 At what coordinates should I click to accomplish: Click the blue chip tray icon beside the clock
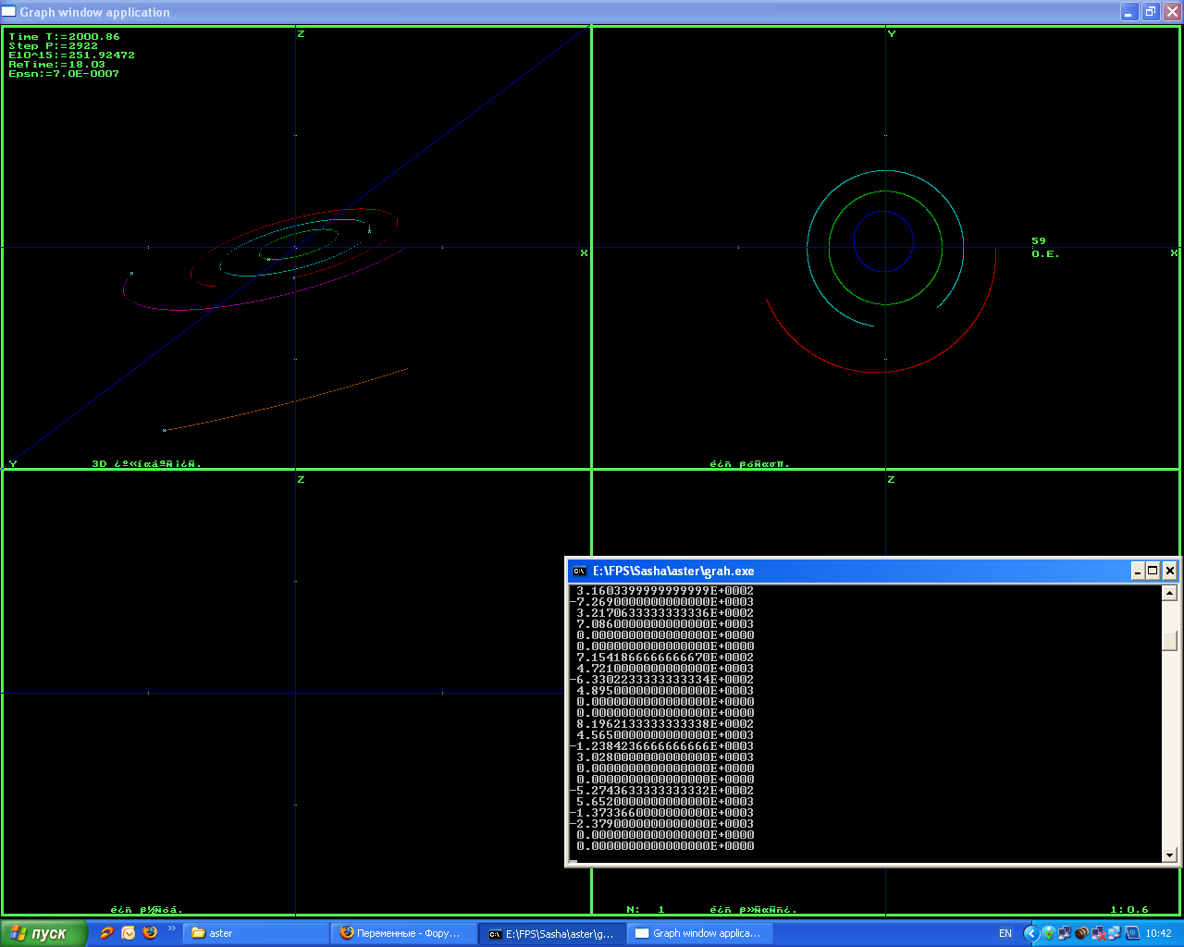click(1132, 933)
